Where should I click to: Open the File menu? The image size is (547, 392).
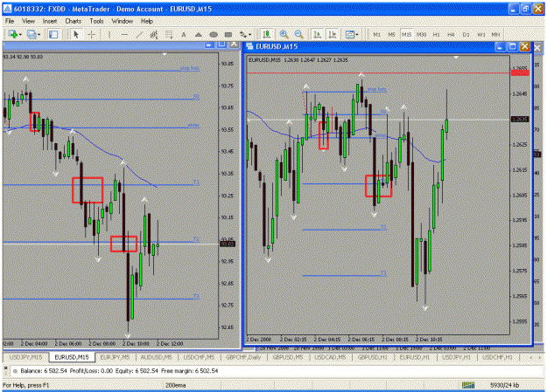point(10,21)
